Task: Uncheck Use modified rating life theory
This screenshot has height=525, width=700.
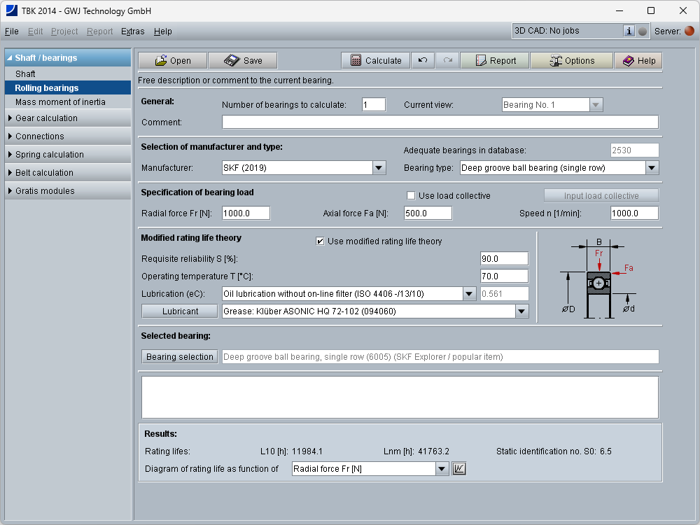Action: click(x=321, y=241)
